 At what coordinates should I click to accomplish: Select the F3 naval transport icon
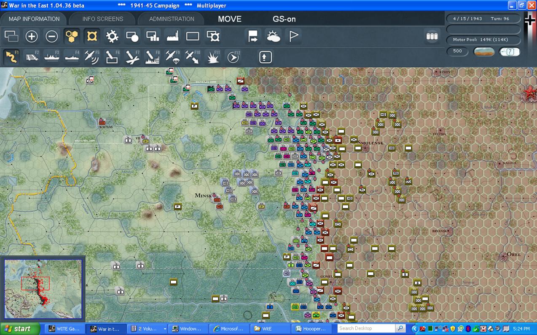52,57
